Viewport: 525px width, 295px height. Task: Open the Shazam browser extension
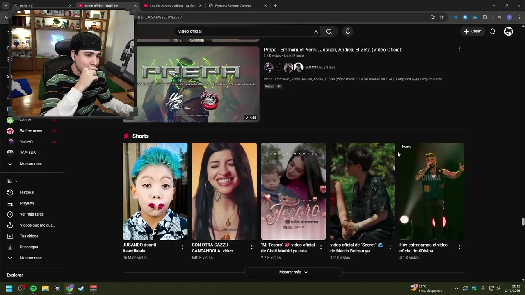(x=465, y=17)
